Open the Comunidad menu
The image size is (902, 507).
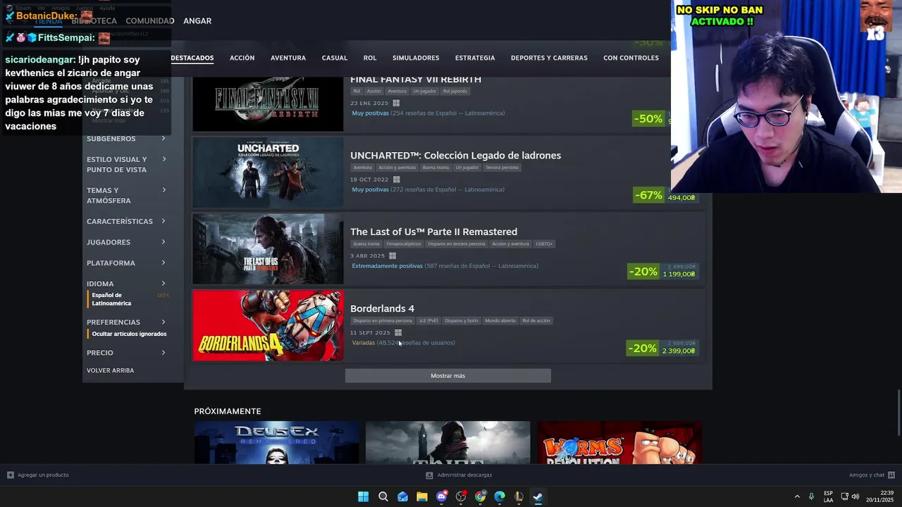coord(150,21)
